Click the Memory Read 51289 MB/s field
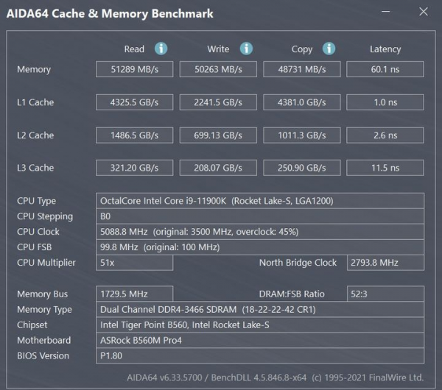 (x=135, y=69)
